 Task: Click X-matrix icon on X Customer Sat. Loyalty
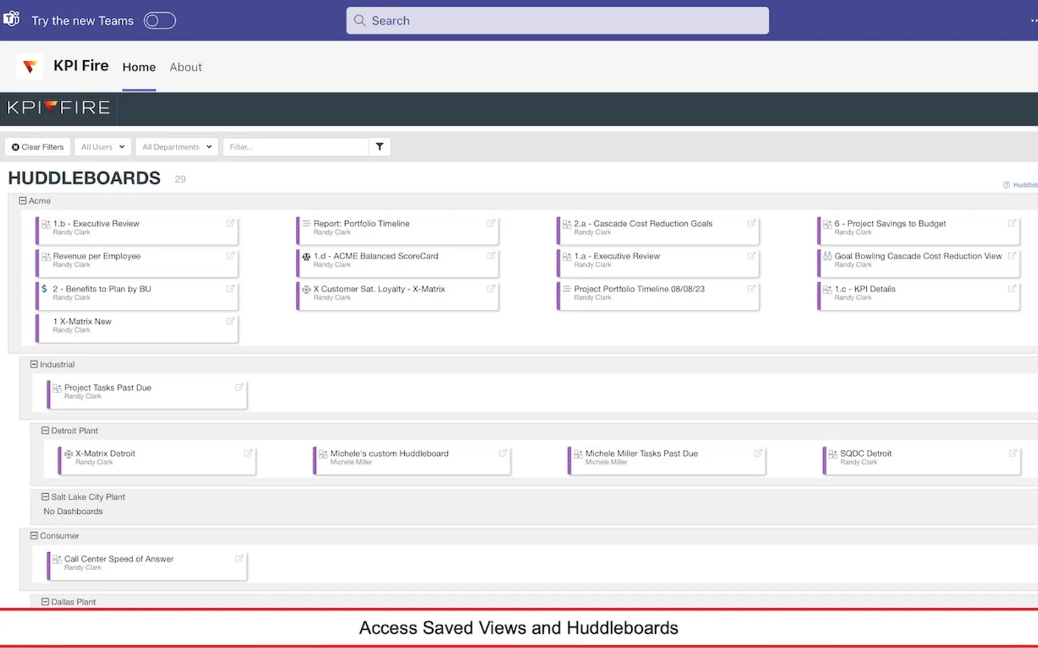[306, 290]
